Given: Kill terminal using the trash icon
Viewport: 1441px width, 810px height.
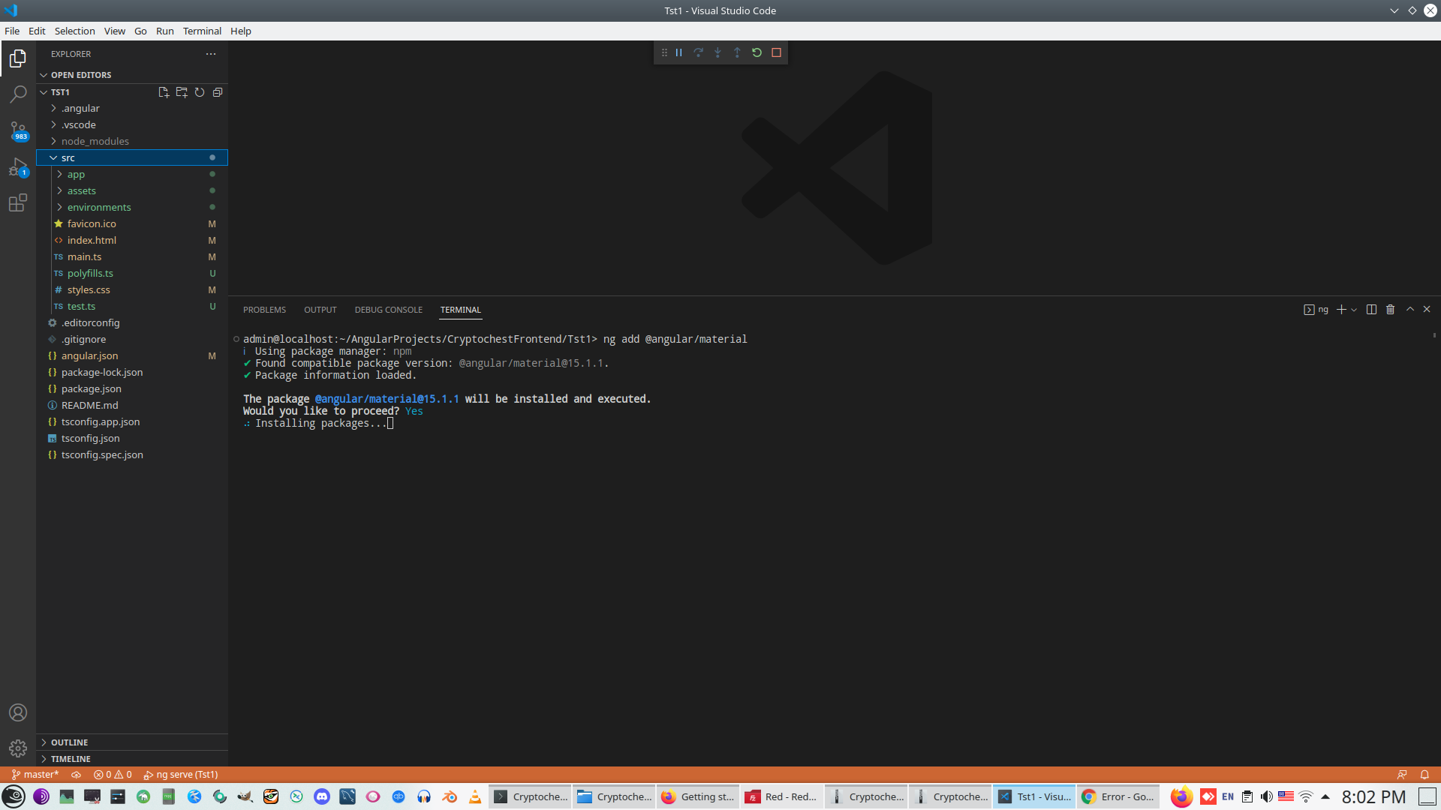Looking at the screenshot, I should click(1390, 310).
